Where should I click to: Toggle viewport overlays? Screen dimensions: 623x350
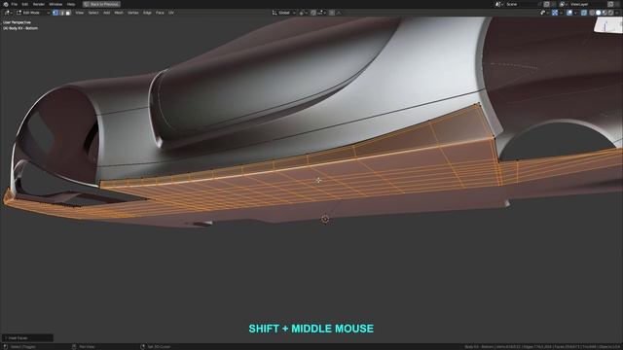tap(569, 13)
